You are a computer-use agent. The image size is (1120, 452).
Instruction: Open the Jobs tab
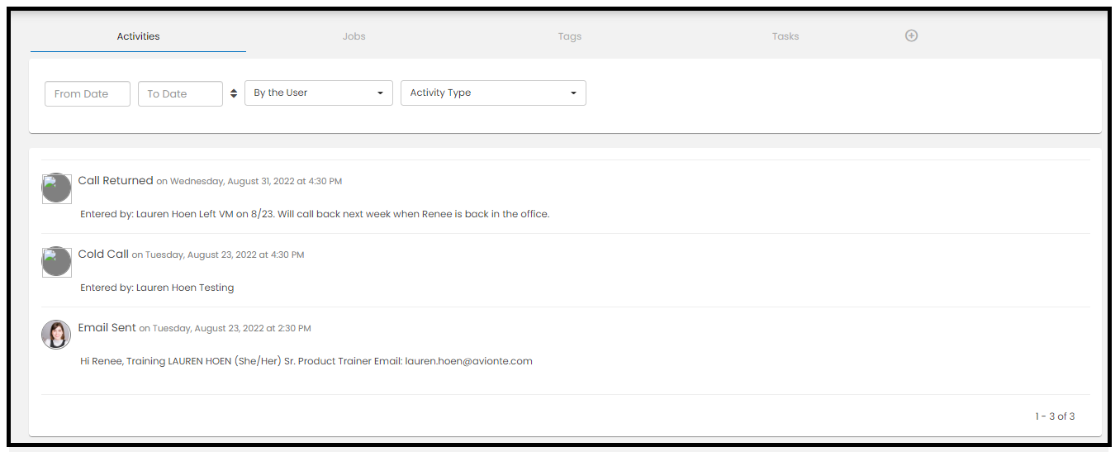tap(354, 36)
